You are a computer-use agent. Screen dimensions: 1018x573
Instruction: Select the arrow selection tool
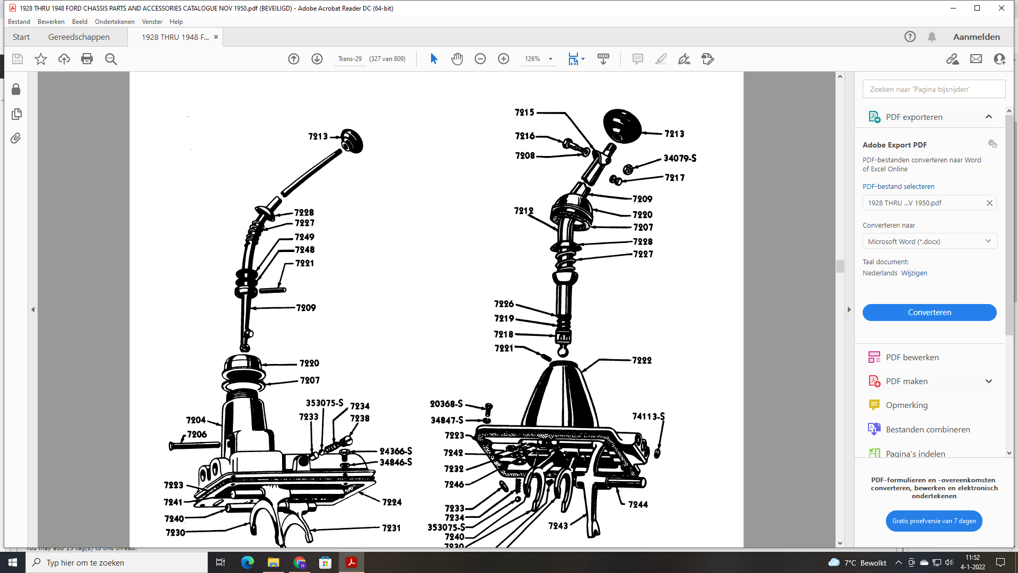(x=434, y=59)
